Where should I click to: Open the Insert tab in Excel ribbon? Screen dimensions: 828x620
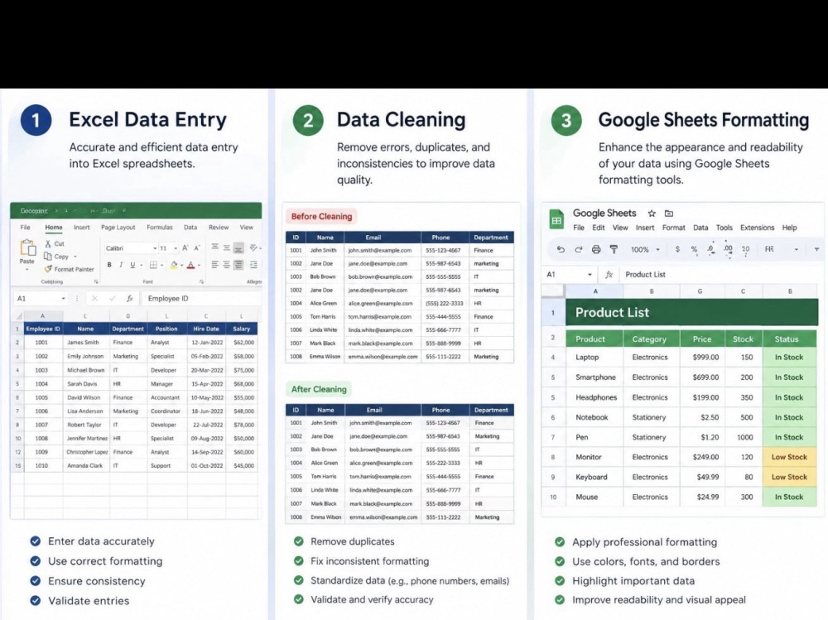click(x=81, y=228)
